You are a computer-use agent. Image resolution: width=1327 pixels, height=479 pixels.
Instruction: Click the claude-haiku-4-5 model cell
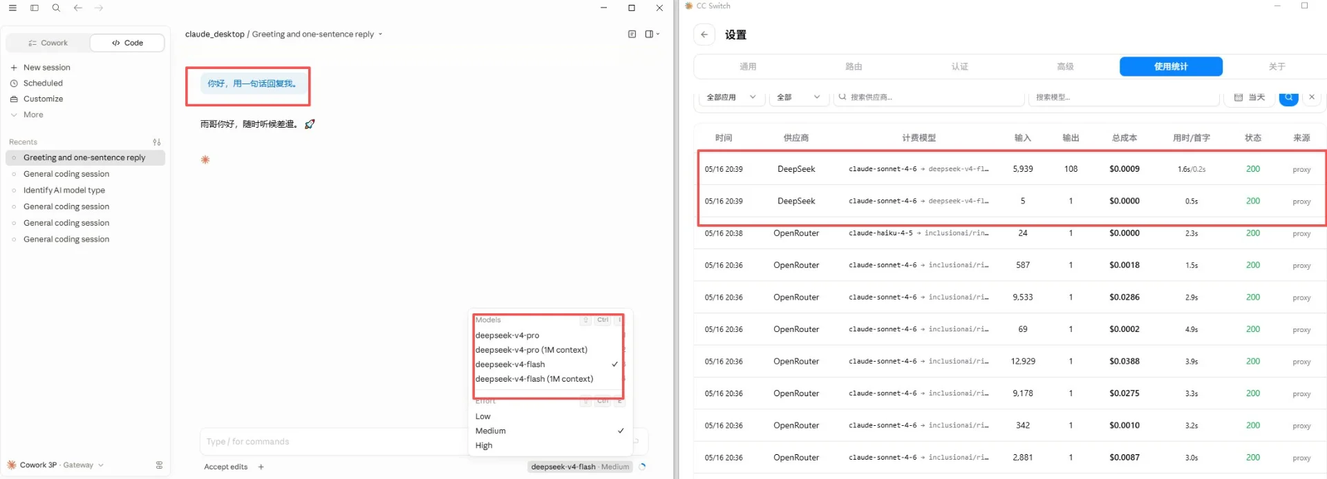click(919, 233)
